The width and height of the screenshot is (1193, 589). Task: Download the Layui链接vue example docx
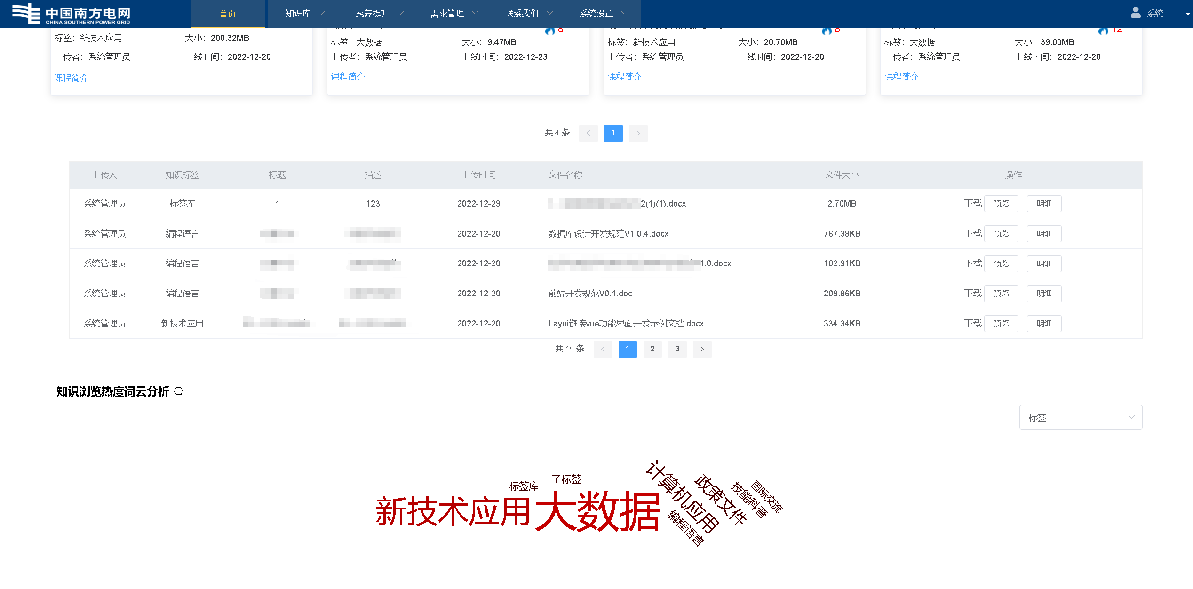(x=973, y=323)
